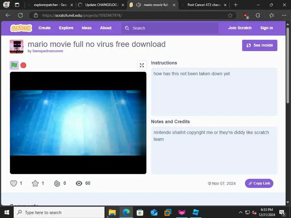Viewport: 291px width, 218px height.
Task: Click the See inside button
Action: click(x=260, y=45)
